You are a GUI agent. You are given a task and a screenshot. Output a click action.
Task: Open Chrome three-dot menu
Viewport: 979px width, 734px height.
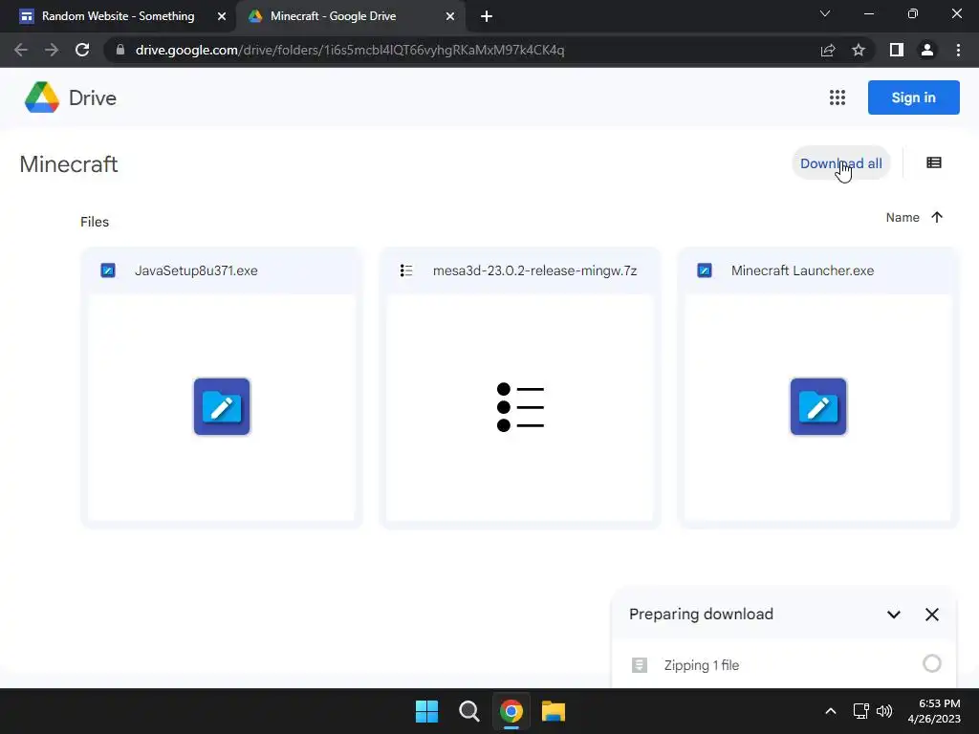[x=958, y=50]
